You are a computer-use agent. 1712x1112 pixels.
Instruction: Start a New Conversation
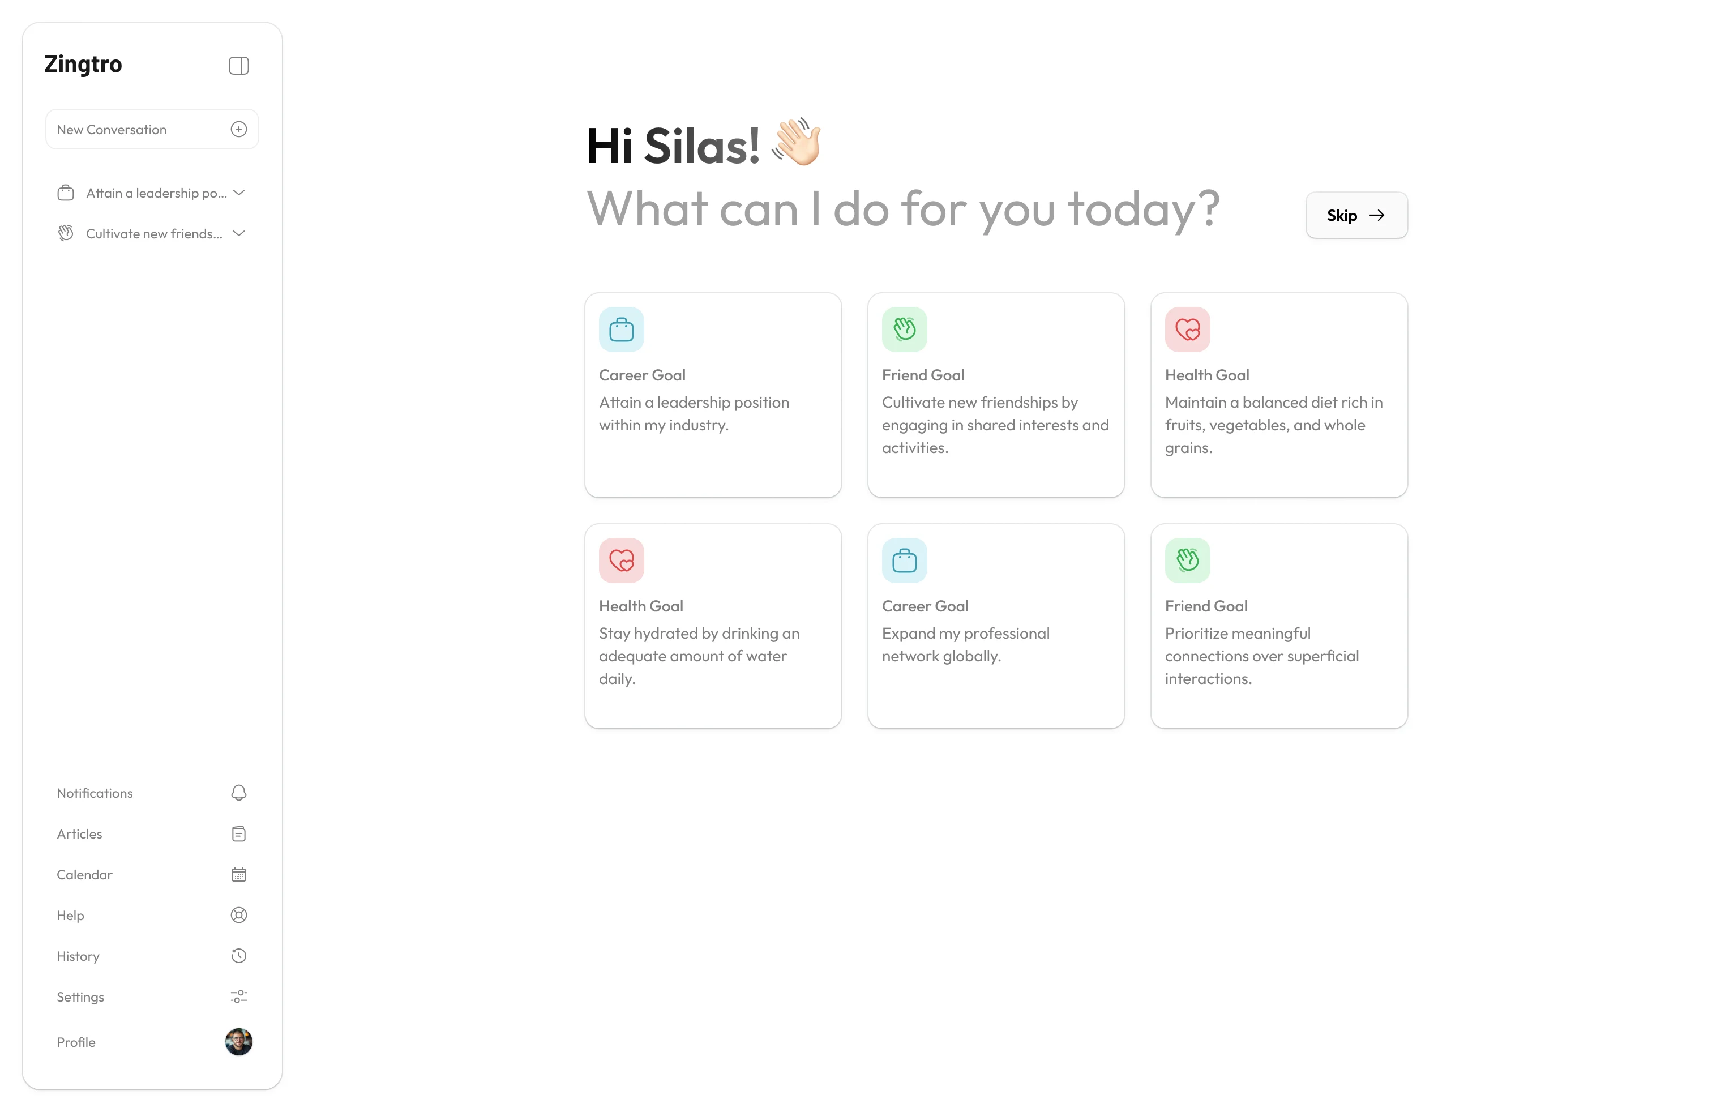pyautogui.click(x=112, y=130)
